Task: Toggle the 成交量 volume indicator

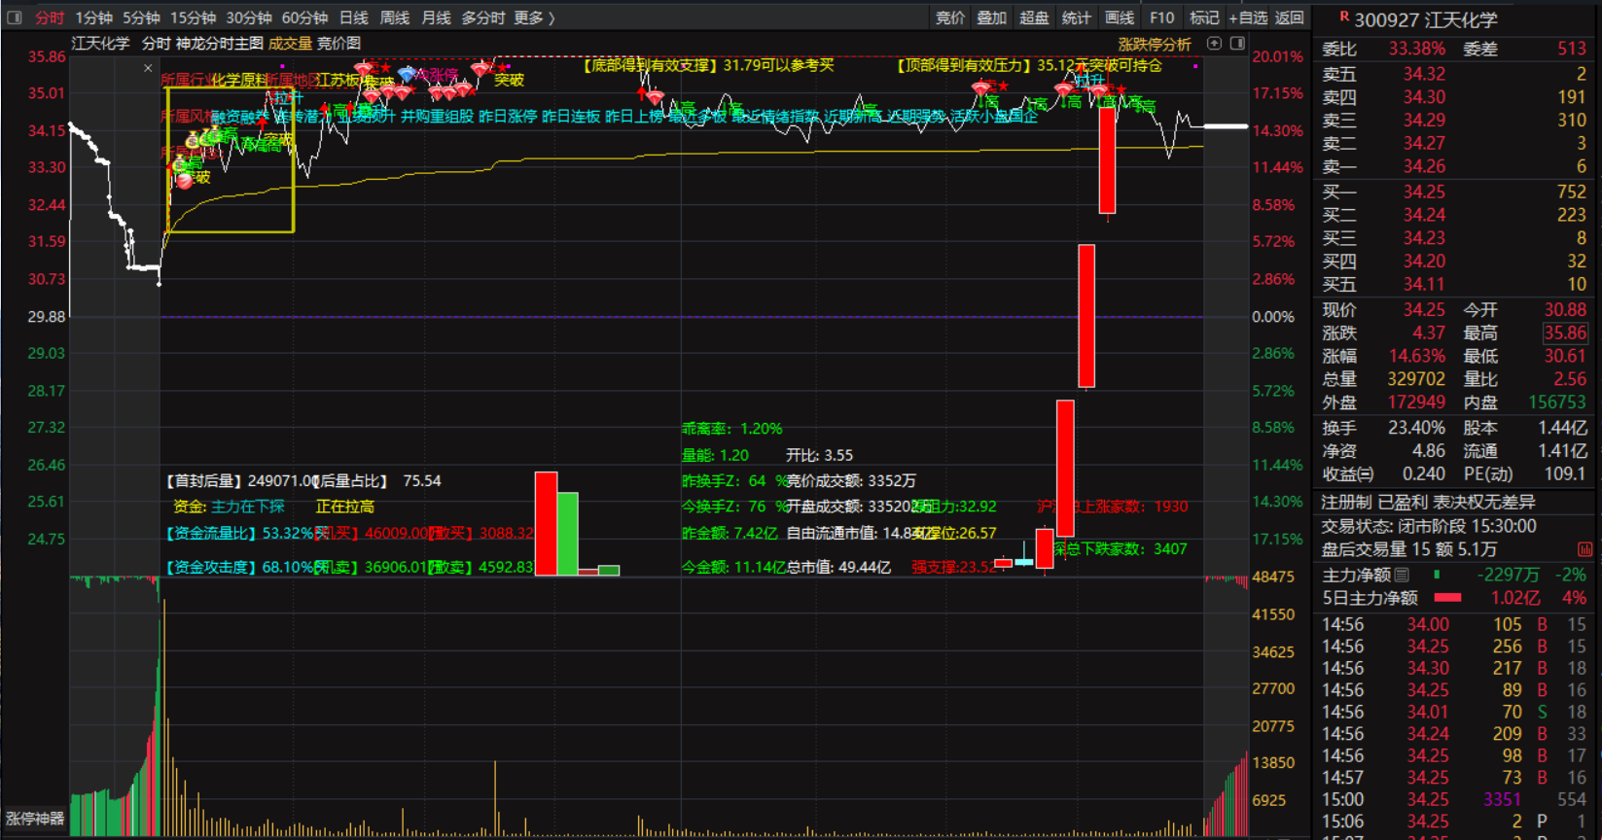Action: click(x=290, y=44)
